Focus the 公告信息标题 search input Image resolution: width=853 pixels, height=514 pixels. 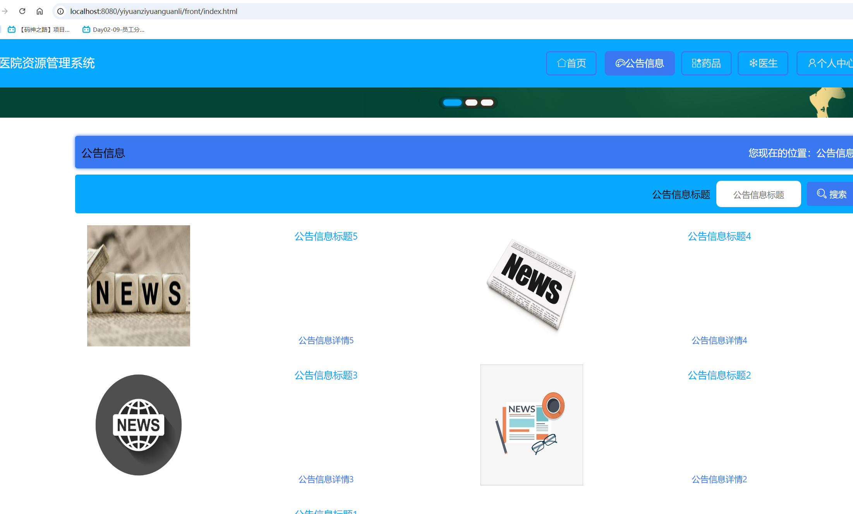pyautogui.click(x=759, y=194)
